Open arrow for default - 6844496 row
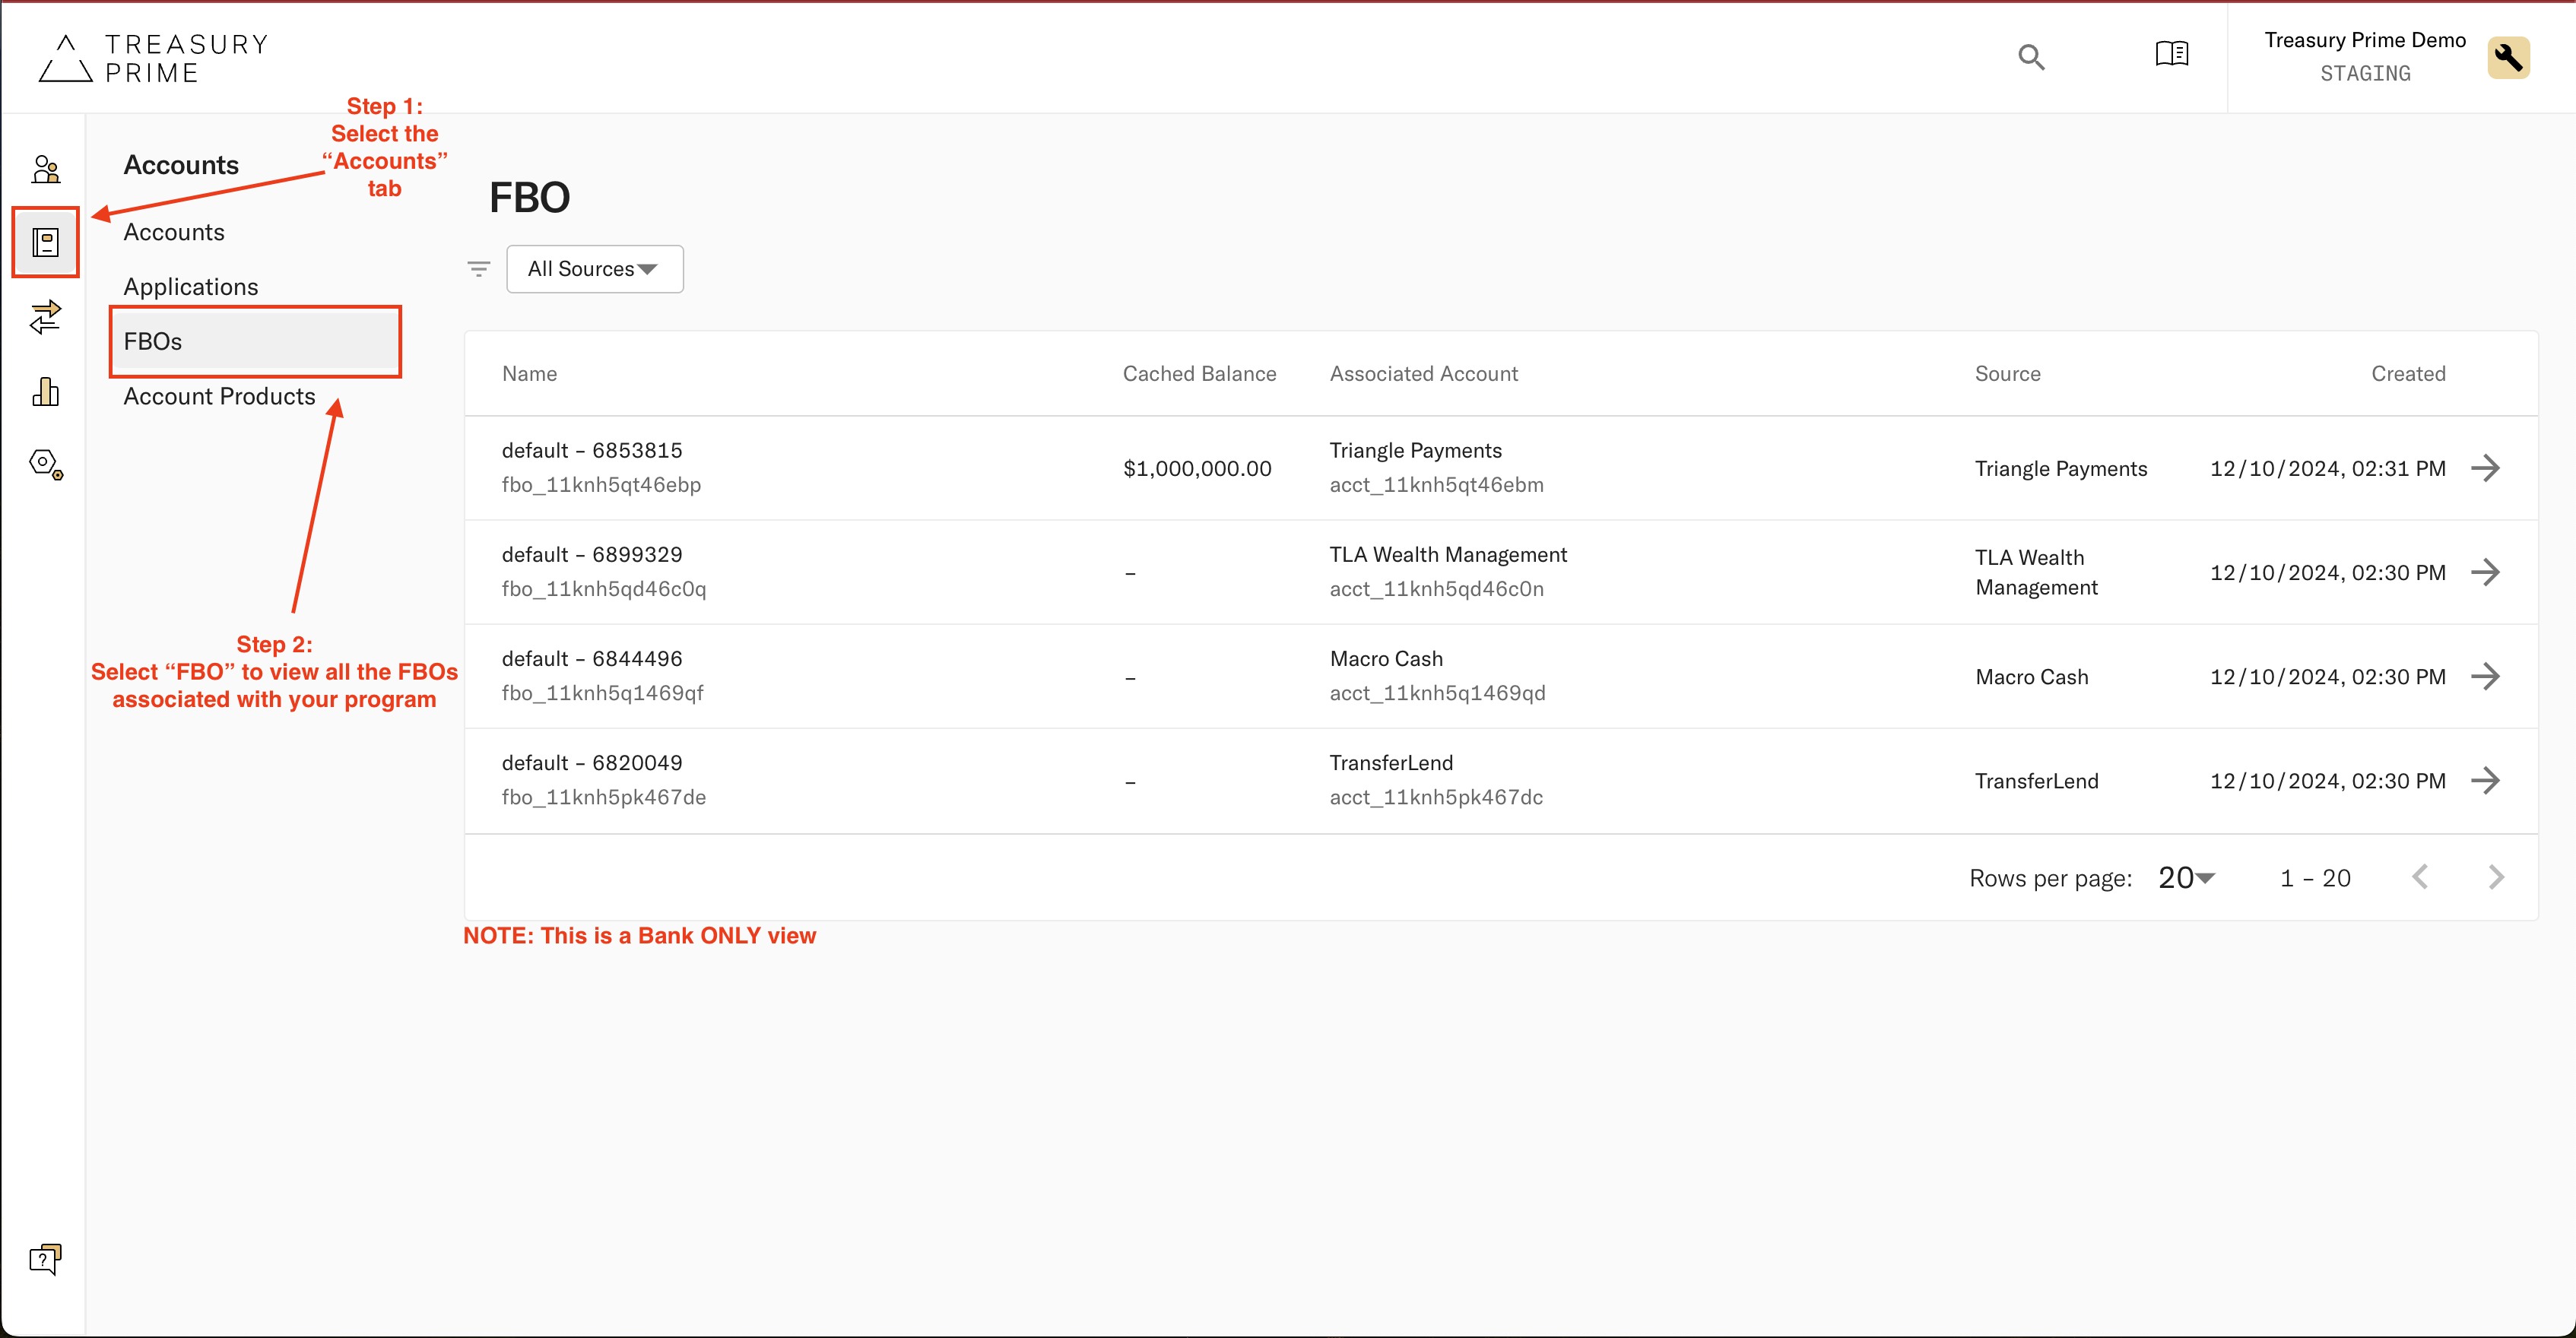The height and width of the screenshot is (1338, 2576). click(2486, 676)
